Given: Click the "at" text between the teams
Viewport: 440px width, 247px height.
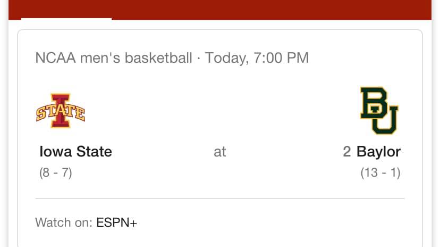Looking at the screenshot, I should [219, 152].
